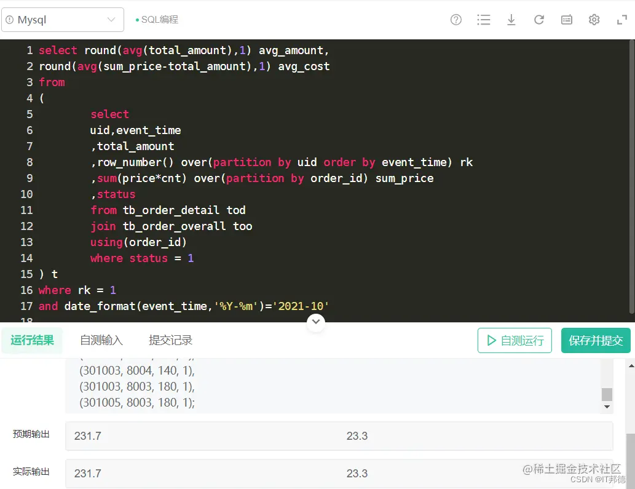
Task: Switch to 提交记录 tab
Action: tap(170, 340)
